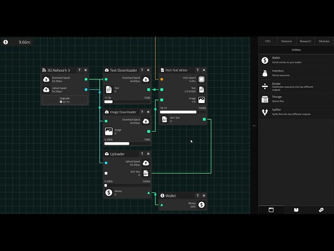Select the Storage utility icon
This screenshot has height=251, width=334.
click(265, 99)
